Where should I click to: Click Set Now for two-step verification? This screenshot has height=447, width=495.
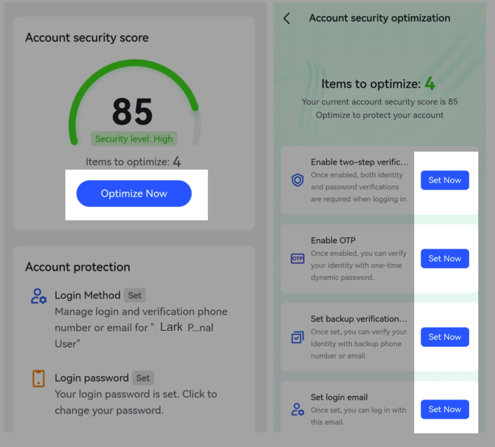coord(445,180)
